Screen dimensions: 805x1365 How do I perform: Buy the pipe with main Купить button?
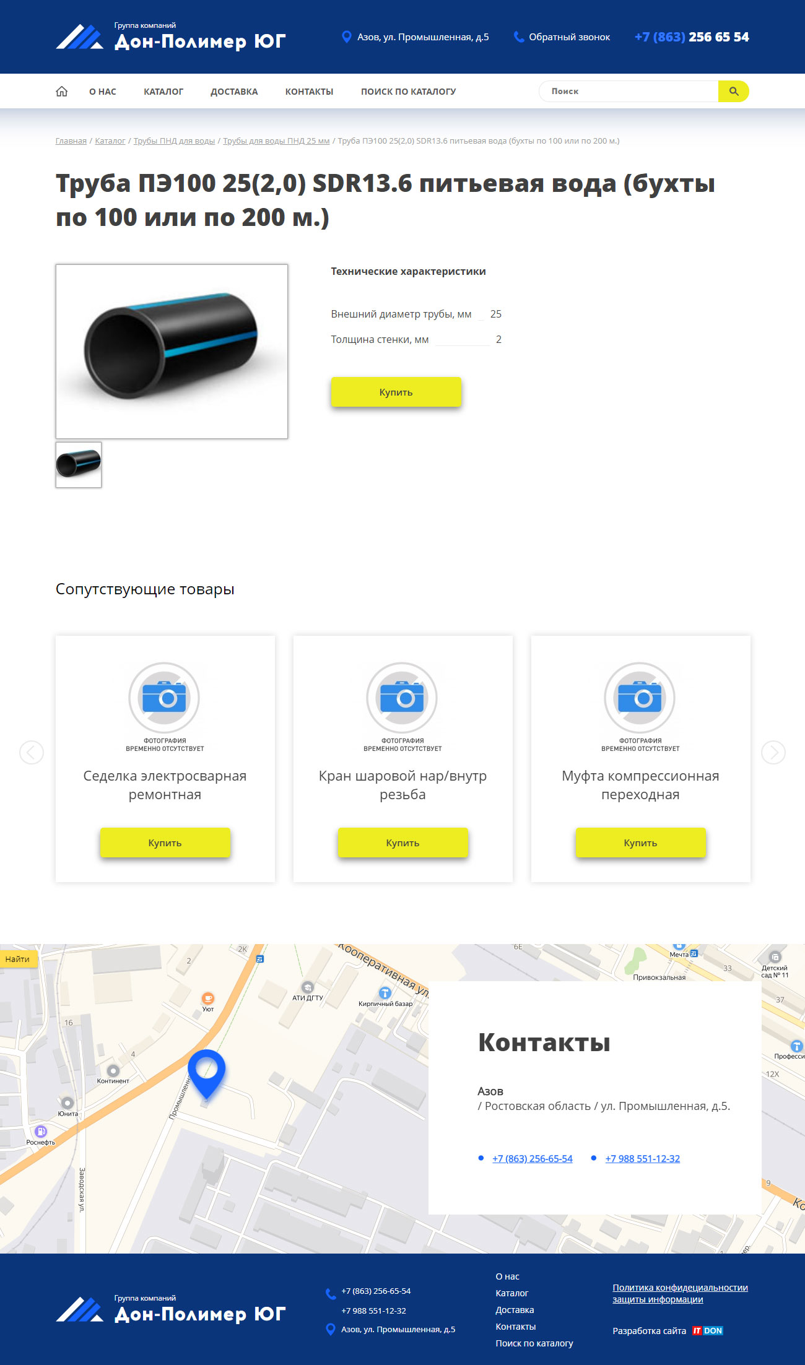[x=396, y=392]
